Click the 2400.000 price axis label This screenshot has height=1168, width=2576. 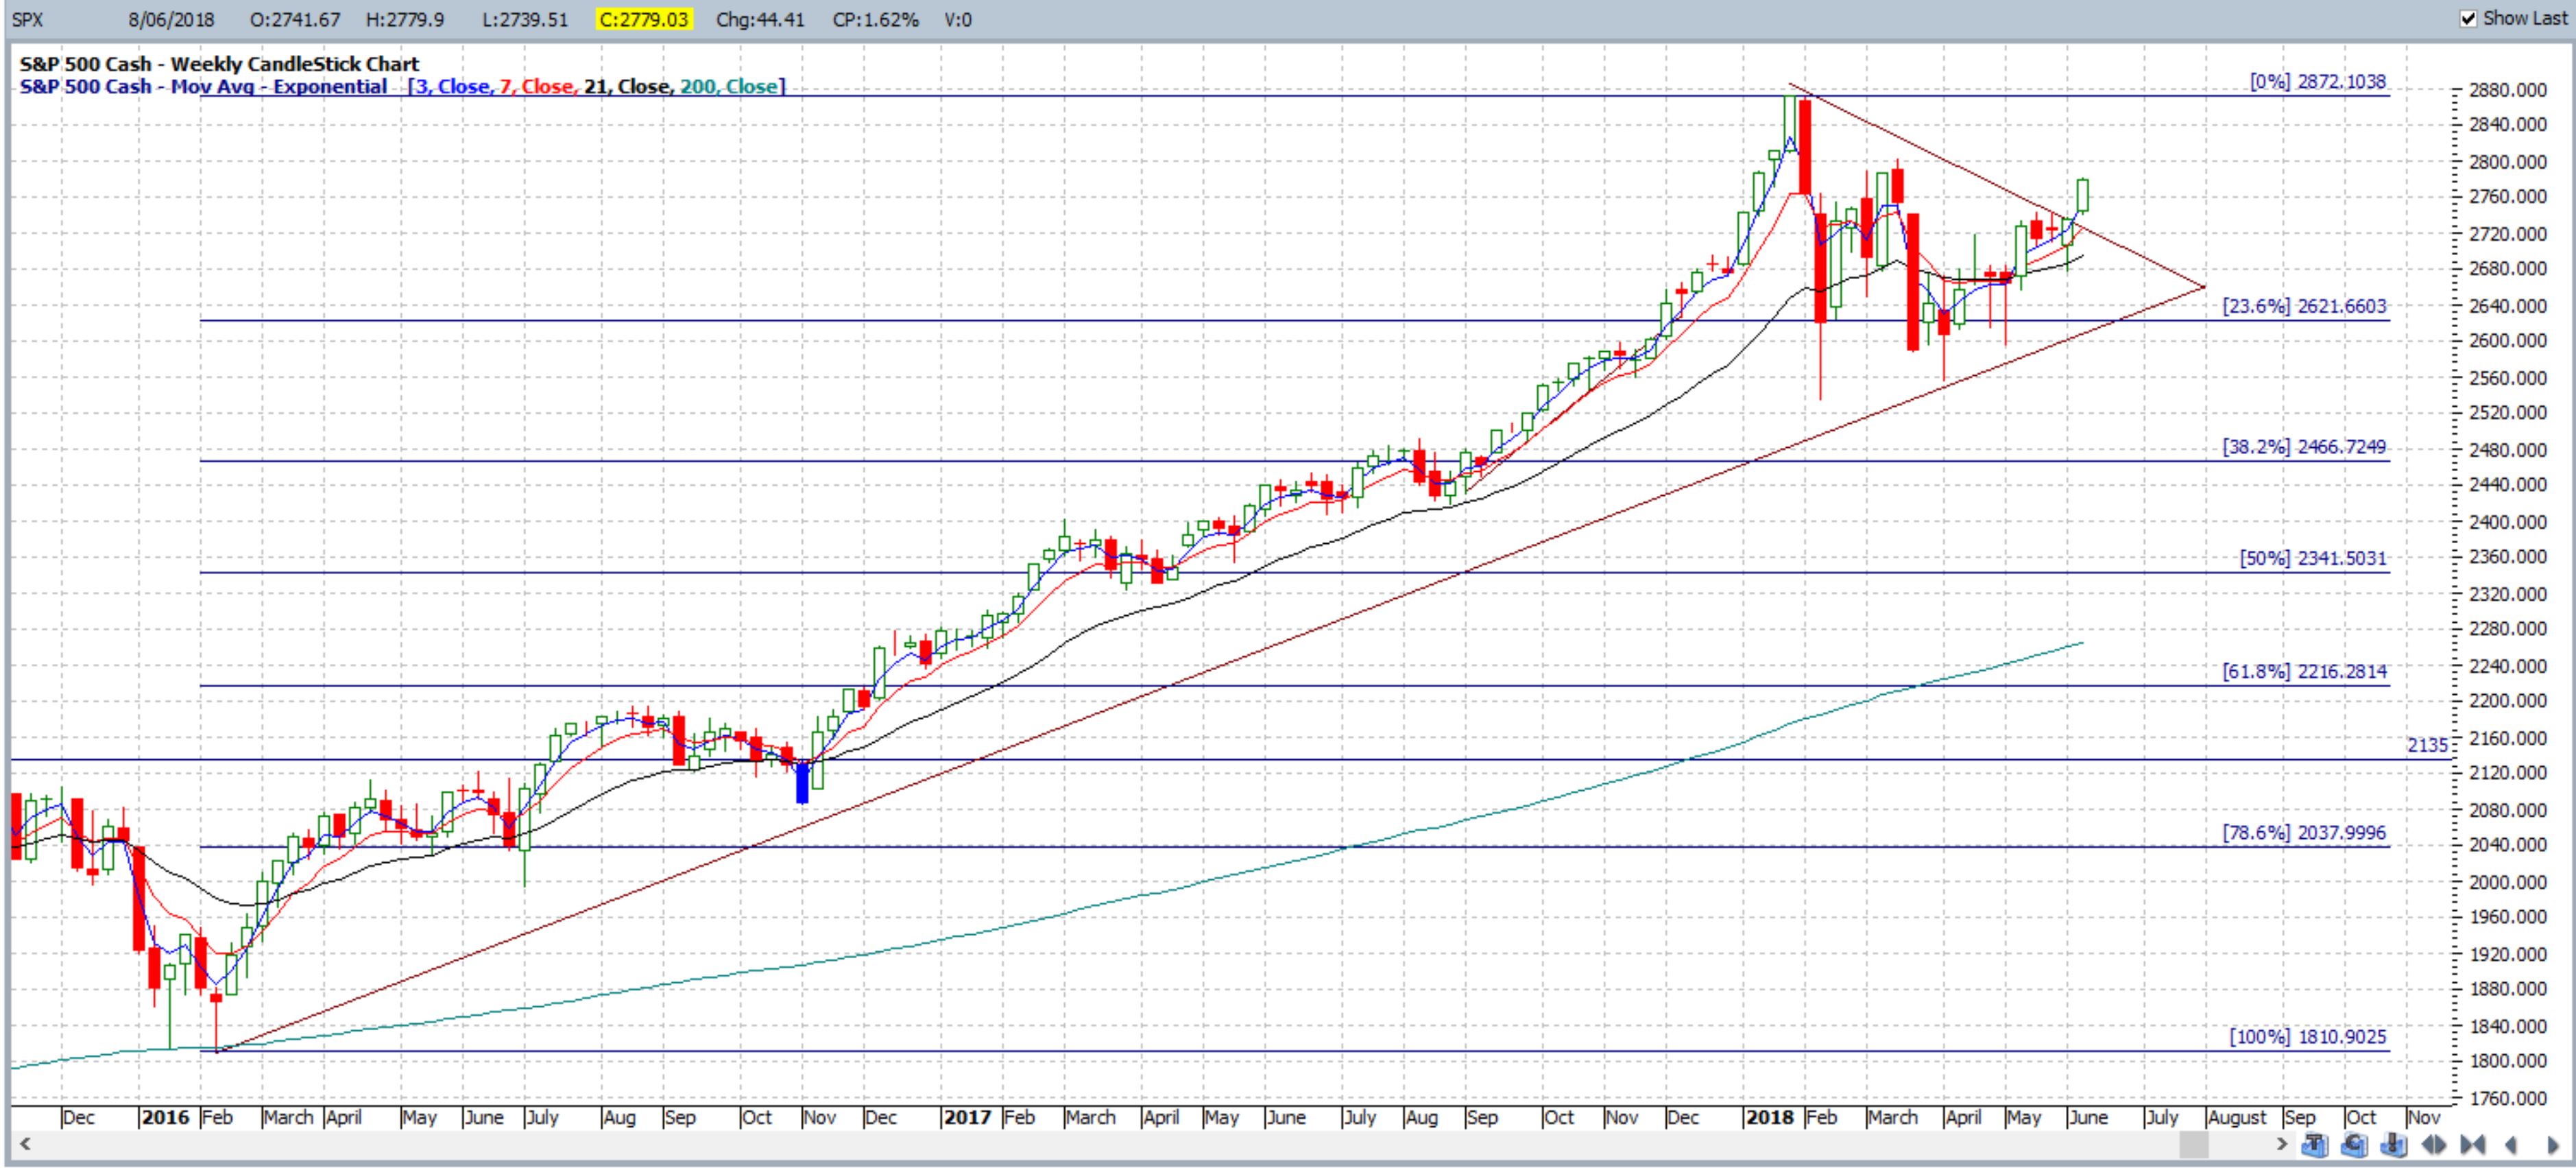point(2507,522)
